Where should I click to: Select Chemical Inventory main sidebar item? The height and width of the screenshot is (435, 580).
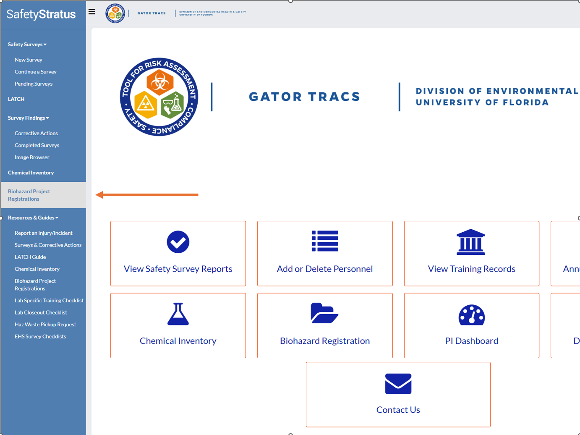click(x=31, y=173)
